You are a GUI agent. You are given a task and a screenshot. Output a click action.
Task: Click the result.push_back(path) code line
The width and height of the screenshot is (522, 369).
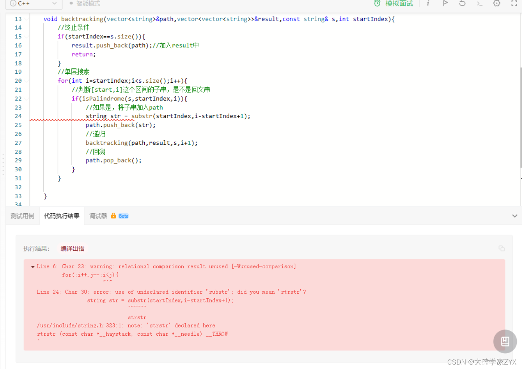click(x=112, y=45)
